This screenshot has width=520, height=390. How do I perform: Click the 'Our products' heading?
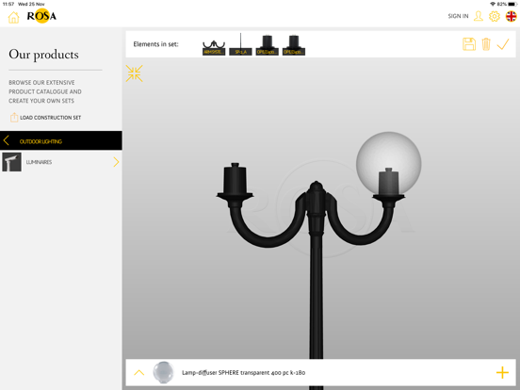pyautogui.click(x=43, y=55)
